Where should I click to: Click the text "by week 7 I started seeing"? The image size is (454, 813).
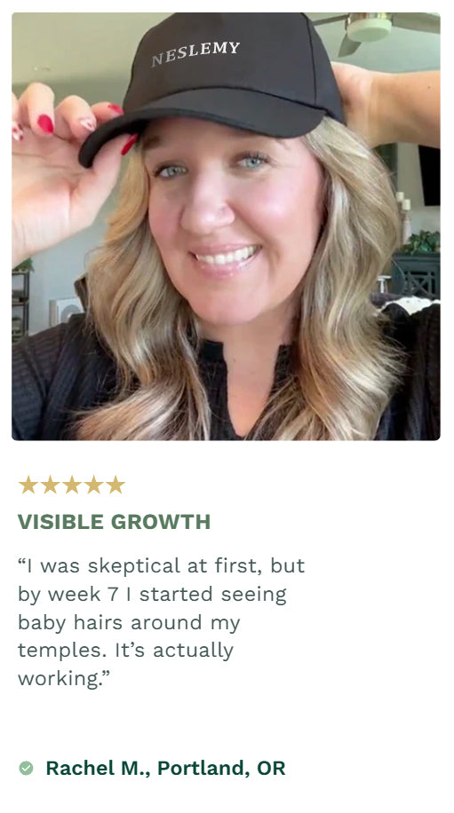[152, 595]
